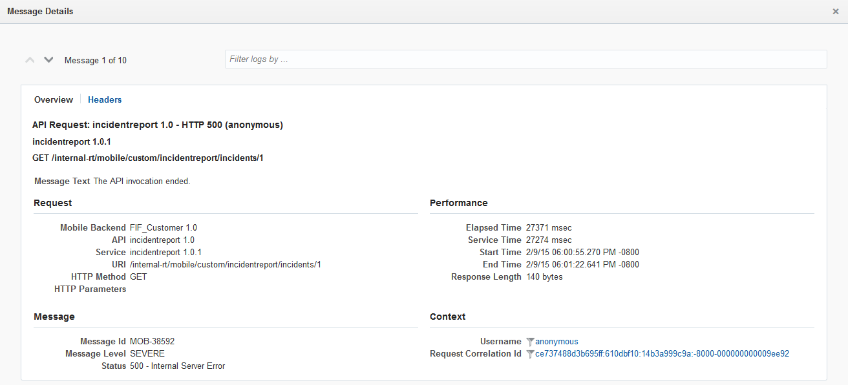Close the Message Details dialog
848x385 pixels.
(836, 12)
